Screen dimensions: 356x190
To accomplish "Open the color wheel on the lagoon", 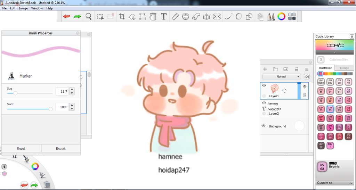I will tap(35, 166).
